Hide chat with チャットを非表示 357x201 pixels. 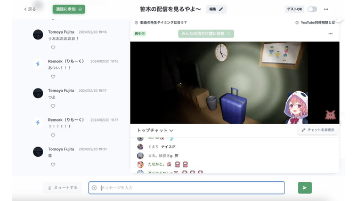[x=318, y=130]
